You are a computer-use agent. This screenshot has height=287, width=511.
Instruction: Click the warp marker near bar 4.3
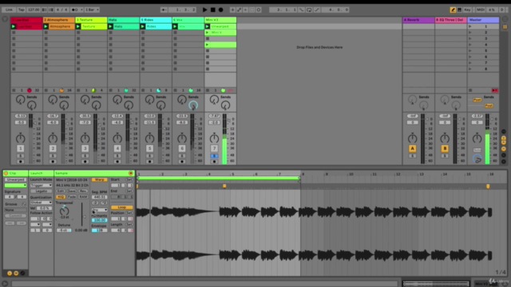click(224, 186)
